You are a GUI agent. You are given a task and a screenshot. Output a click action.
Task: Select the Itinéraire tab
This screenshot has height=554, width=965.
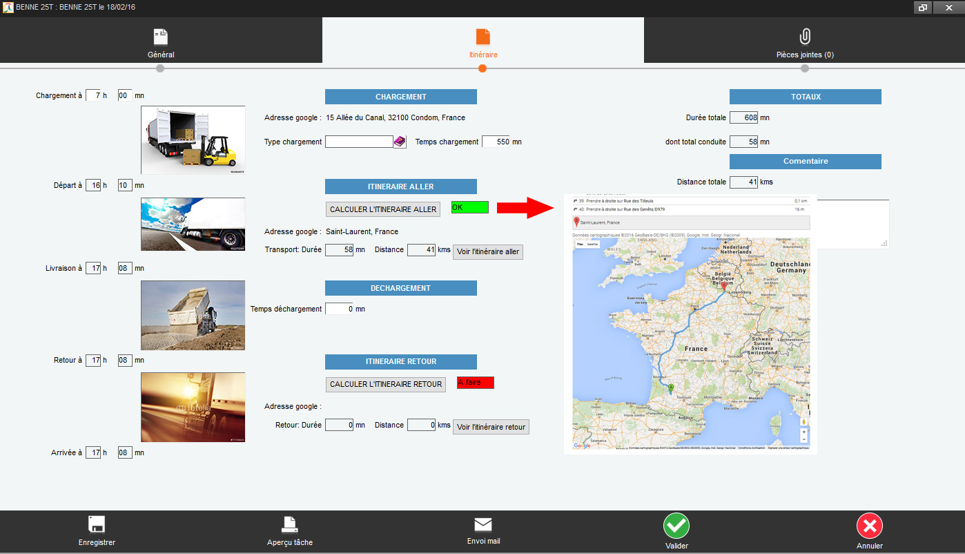tap(482, 40)
